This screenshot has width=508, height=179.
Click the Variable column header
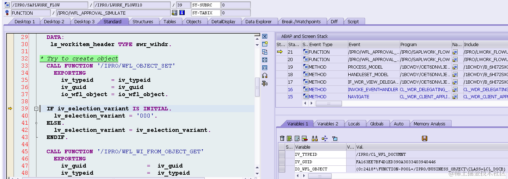click(x=320, y=147)
